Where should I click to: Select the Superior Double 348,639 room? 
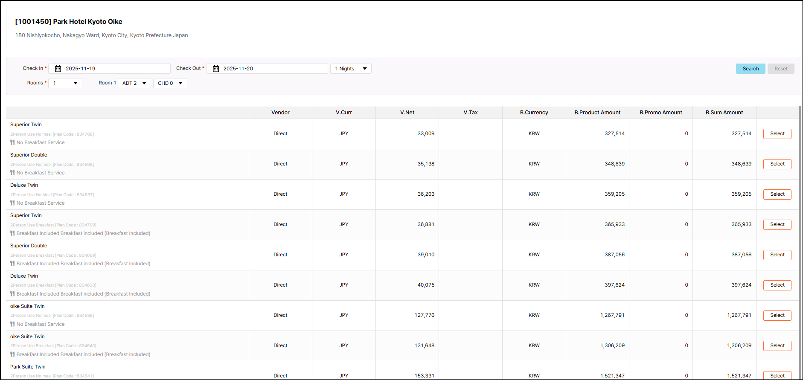coord(777,164)
